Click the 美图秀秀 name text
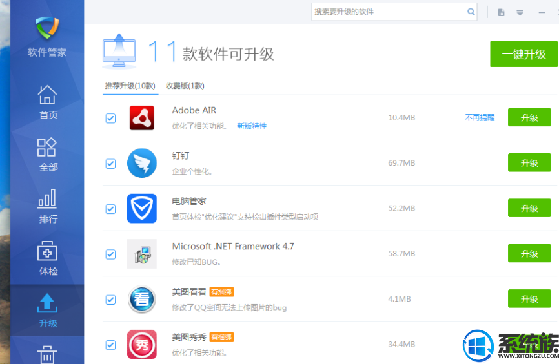The image size is (559, 364). coord(189,337)
